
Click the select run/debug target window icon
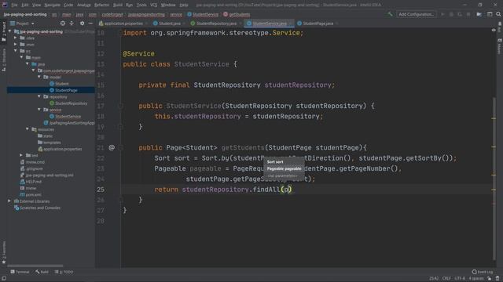pyautogui.click(x=490, y=14)
